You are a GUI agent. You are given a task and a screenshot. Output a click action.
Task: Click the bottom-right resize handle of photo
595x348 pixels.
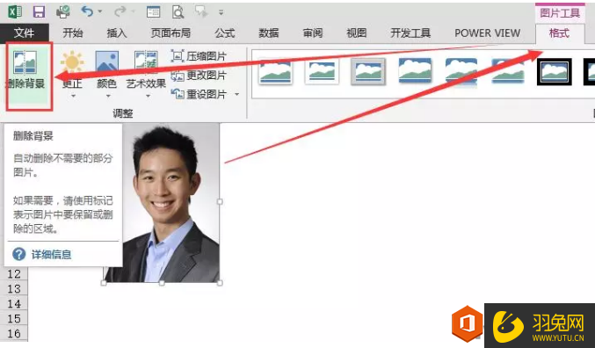220,283
